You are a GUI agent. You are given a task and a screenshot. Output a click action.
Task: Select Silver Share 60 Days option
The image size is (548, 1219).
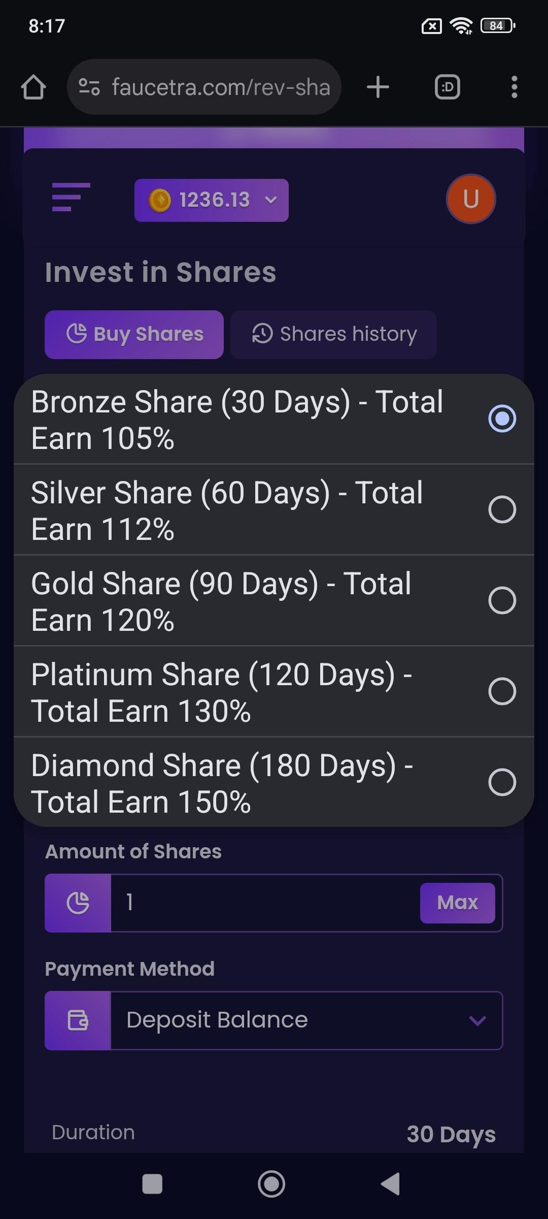click(274, 510)
